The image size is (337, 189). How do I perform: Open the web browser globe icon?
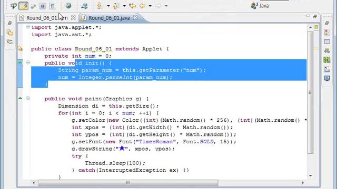tap(68, 6)
